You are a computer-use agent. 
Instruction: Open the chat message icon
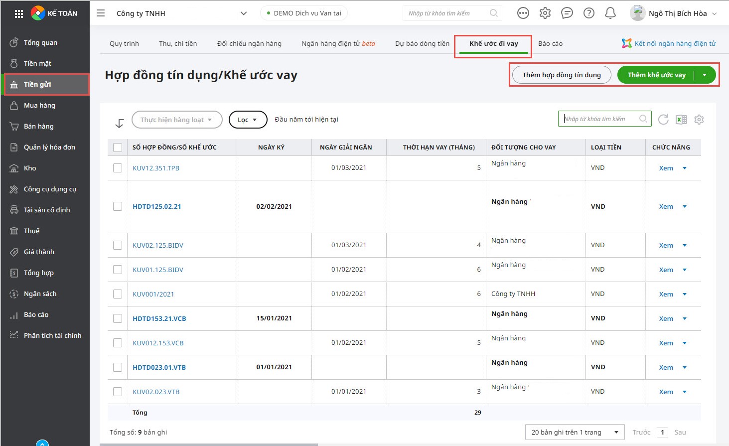tap(567, 13)
